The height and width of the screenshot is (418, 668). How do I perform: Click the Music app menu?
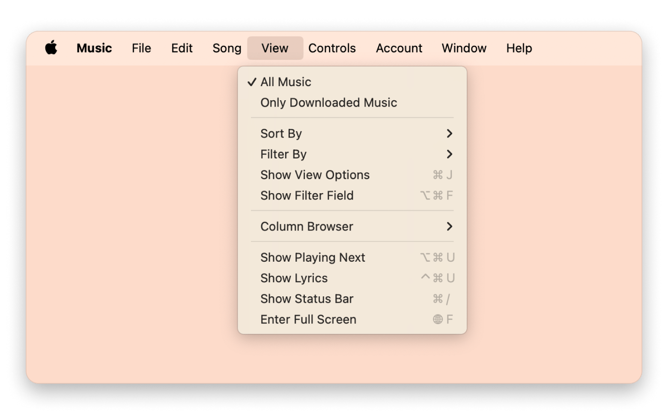94,48
